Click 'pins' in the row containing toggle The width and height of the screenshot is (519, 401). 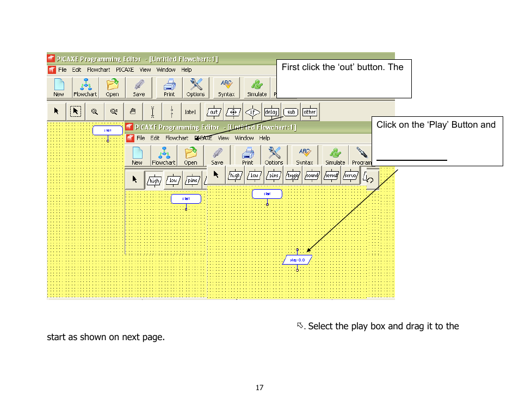click(x=274, y=175)
